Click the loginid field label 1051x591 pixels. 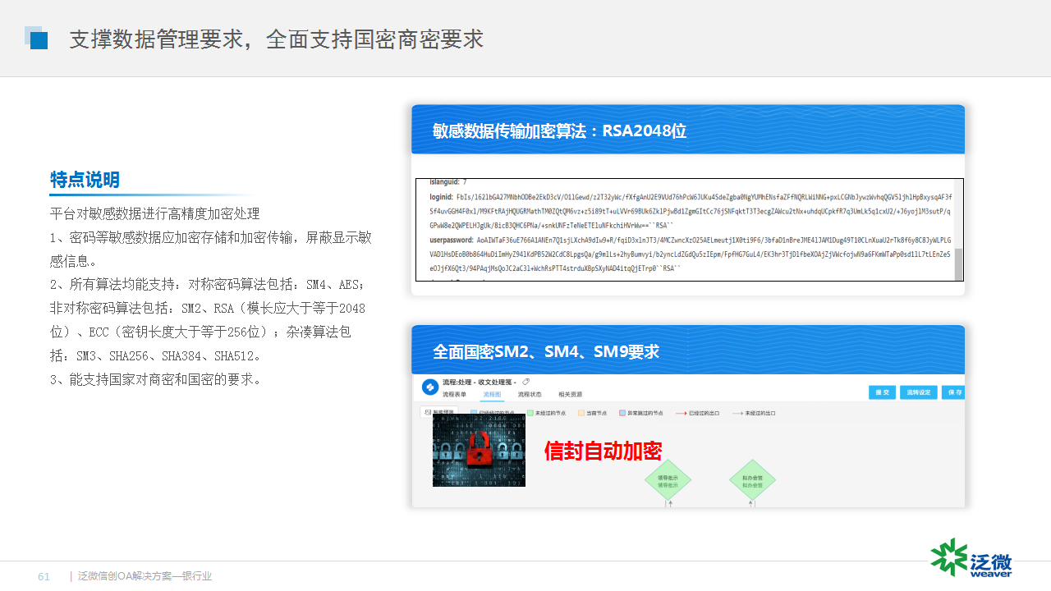441,197
